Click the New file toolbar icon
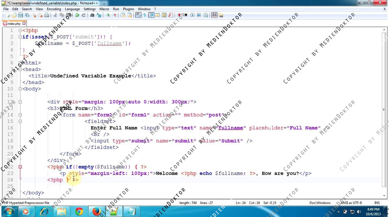Image resolution: width=389 pixels, height=217 pixels. [8, 15]
